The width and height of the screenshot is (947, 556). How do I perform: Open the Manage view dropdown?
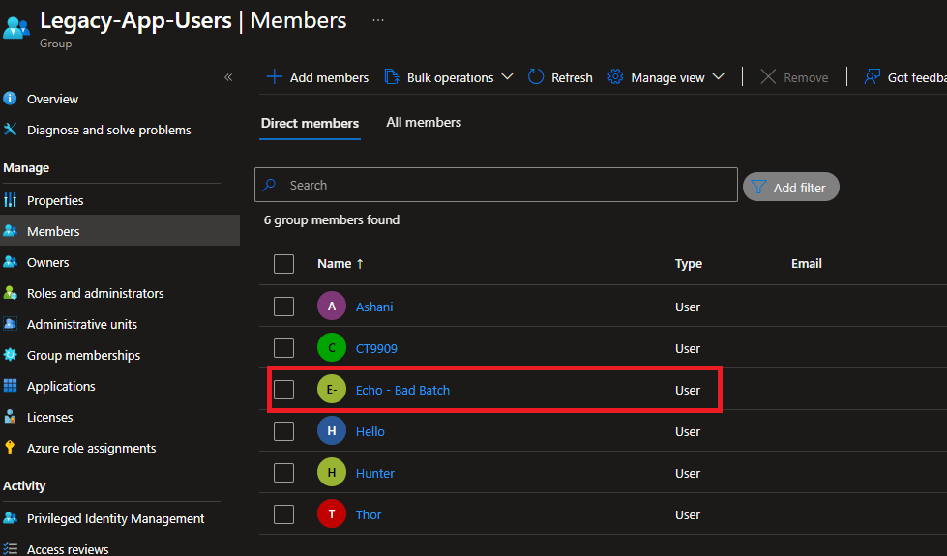666,77
